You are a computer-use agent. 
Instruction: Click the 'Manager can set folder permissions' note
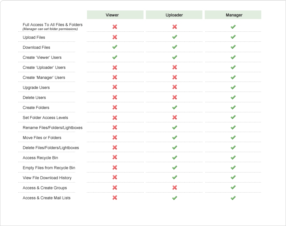click(50, 29)
